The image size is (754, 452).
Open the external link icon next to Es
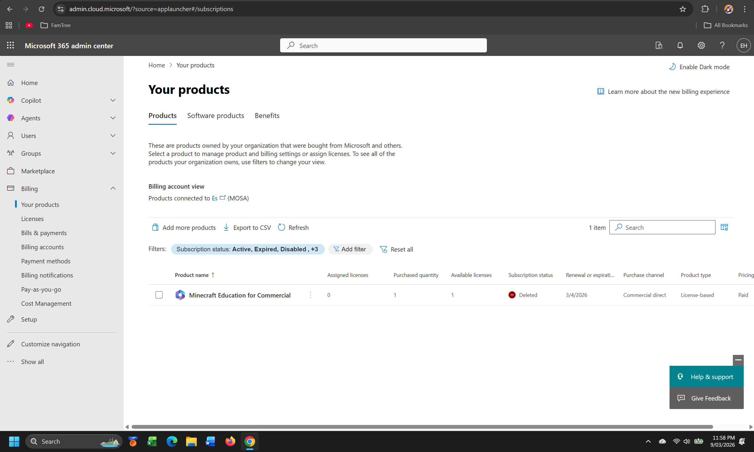tap(222, 198)
